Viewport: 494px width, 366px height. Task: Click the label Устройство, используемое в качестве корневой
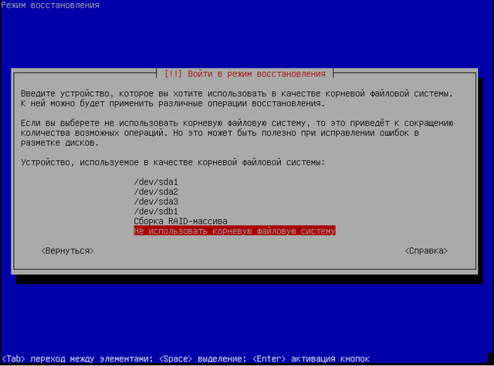pos(173,162)
